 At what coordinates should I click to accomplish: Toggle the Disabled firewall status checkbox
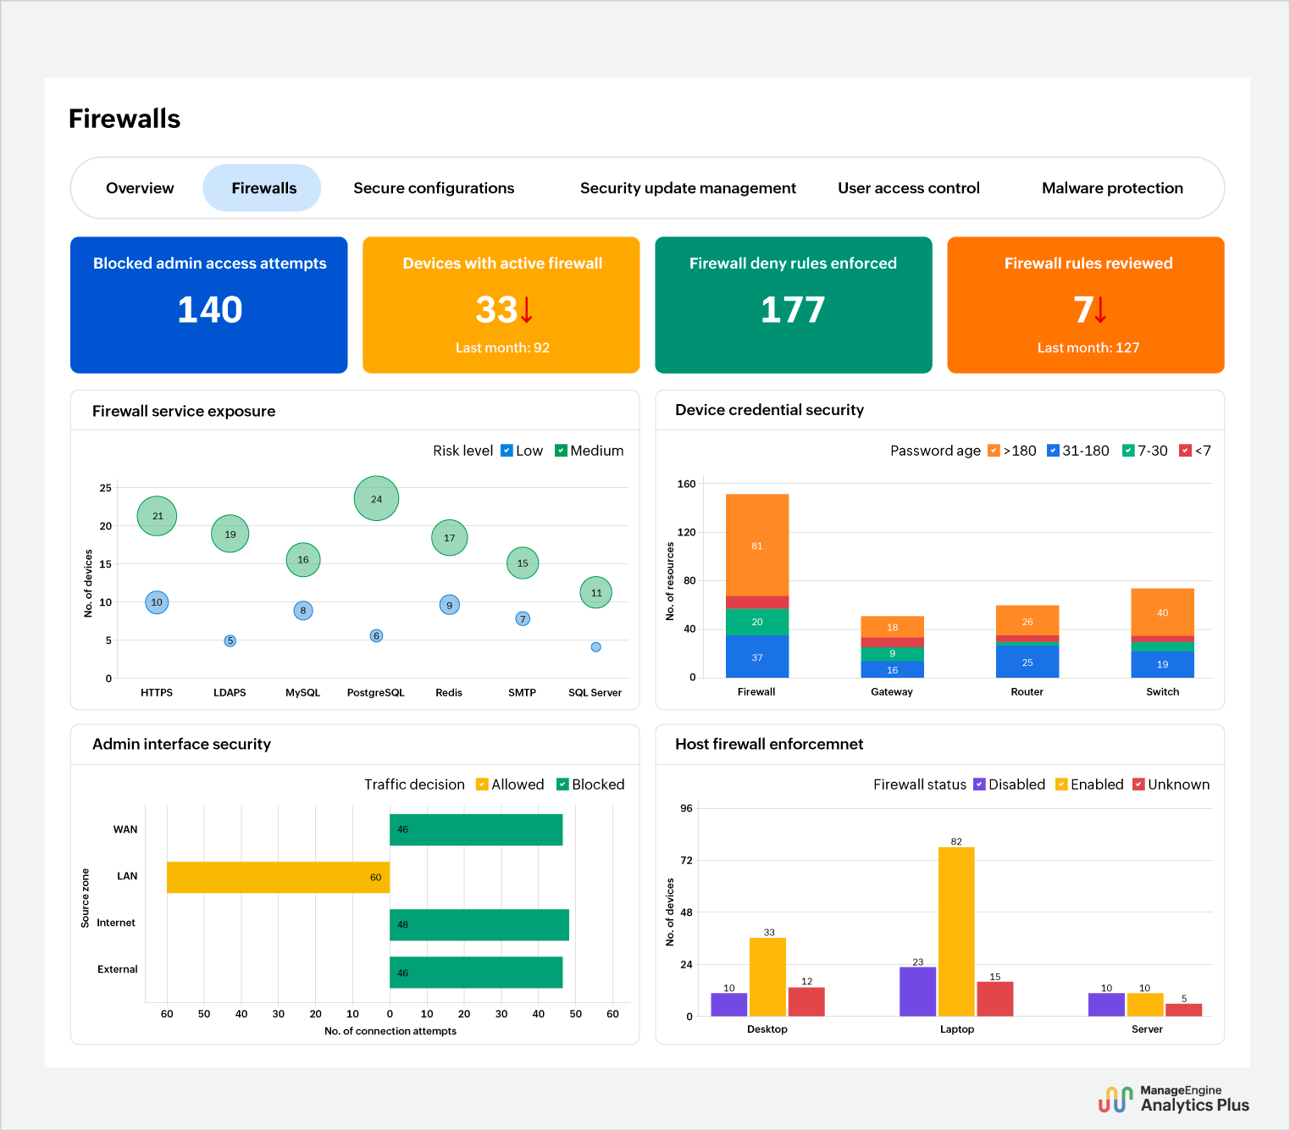(979, 784)
